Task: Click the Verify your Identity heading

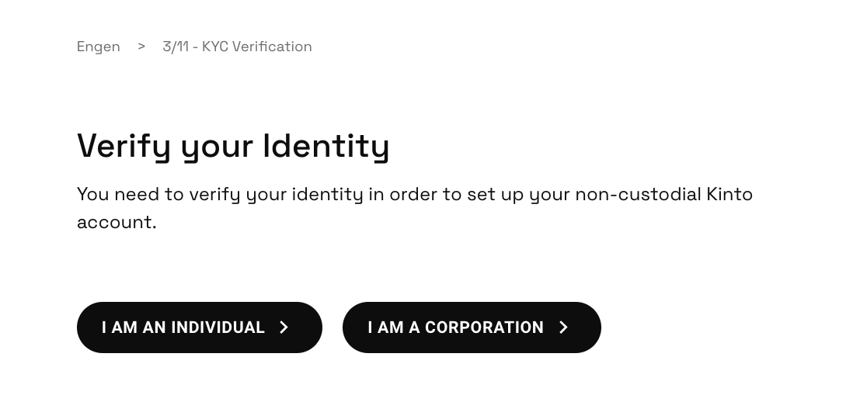Action: pos(233,146)
